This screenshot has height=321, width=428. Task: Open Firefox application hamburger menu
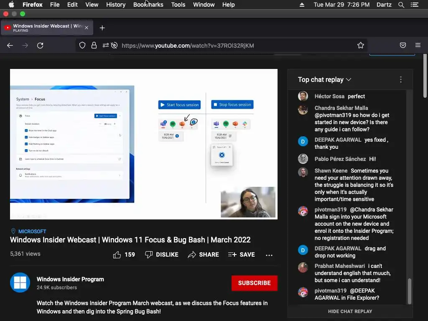coord(418,45)
